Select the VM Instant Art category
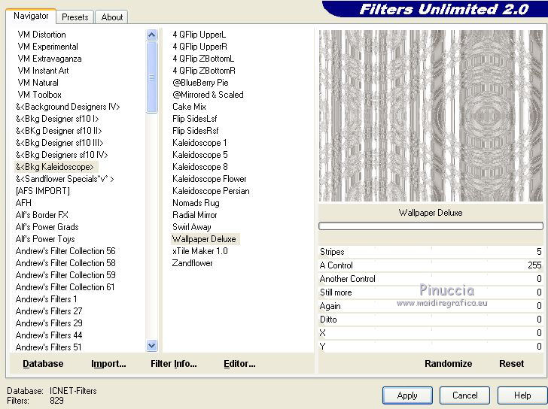Viewport: 548px width, 409px height. [44, 71]
